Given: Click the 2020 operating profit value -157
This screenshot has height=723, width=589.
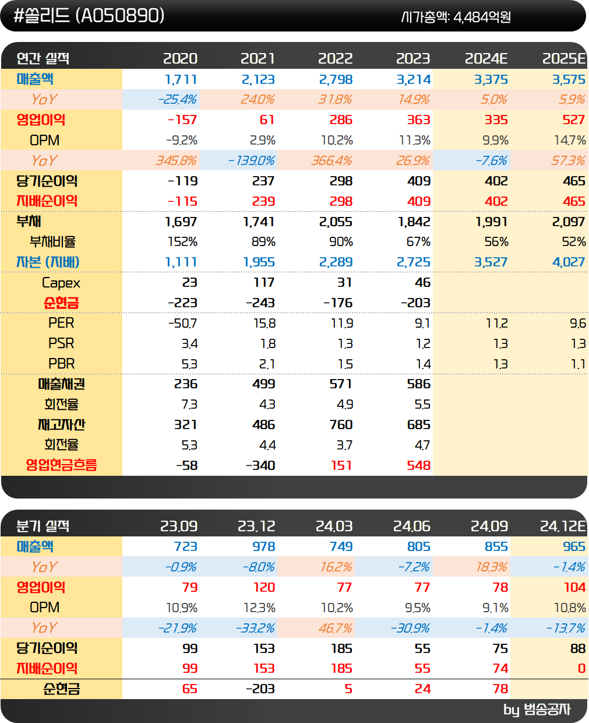Looking at the screenshot, I should (x=182, y=120).
